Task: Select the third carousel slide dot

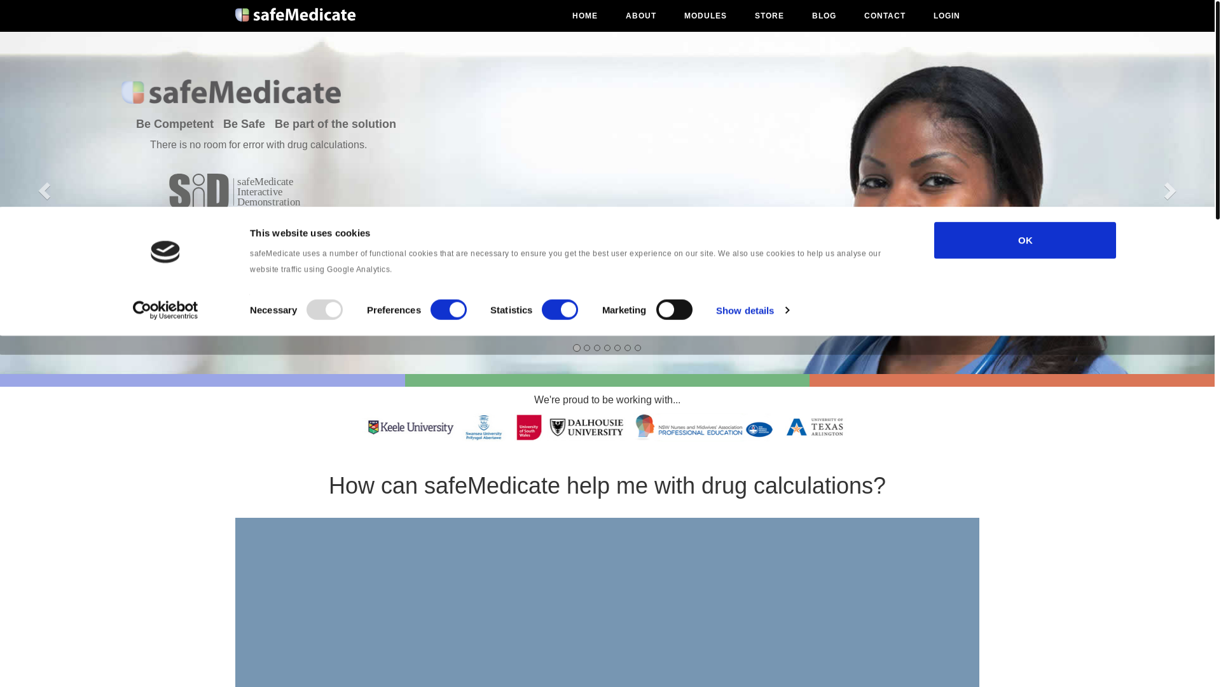Action: pyautogui.click(x=597, y=348)
